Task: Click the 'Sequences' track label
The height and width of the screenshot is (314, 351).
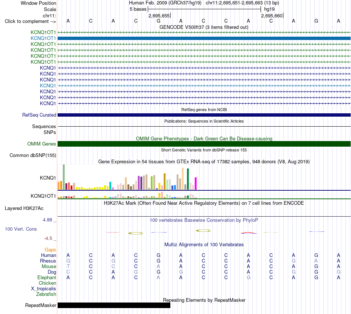Action: 44,127
